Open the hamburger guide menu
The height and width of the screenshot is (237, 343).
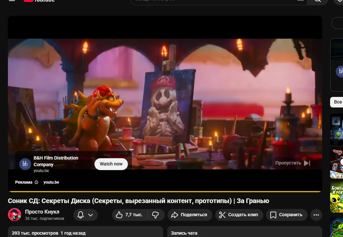point(12,1)
